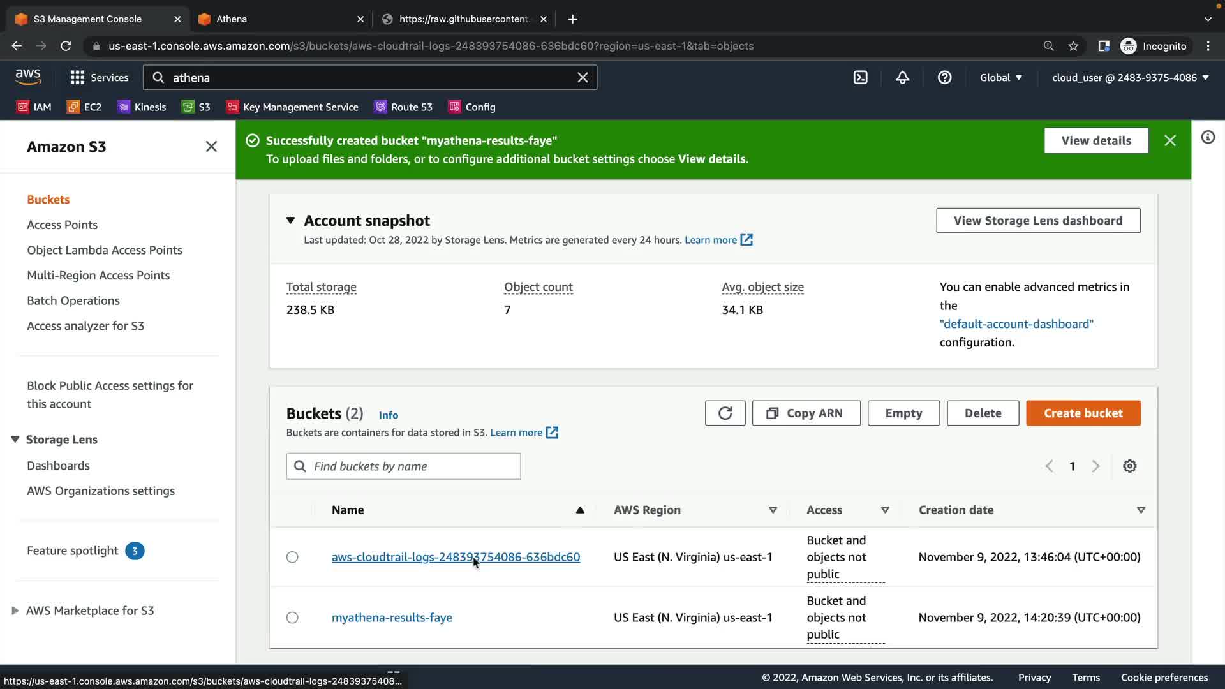This screenshot has height=689, width=1225.
Task: Select the aws-cloudtrail-logs bucket radio button
Action: click(x=292, y=557)
